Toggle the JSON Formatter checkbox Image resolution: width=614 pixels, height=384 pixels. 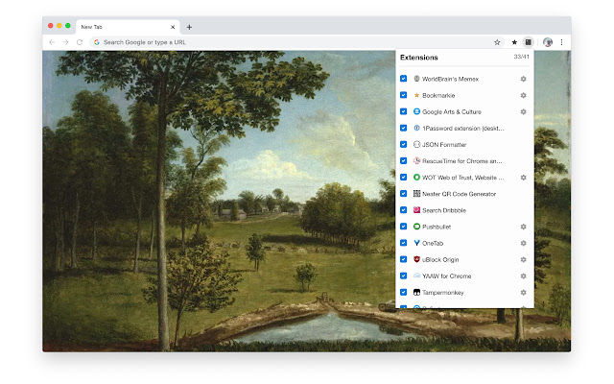click(x=403, y=145)
